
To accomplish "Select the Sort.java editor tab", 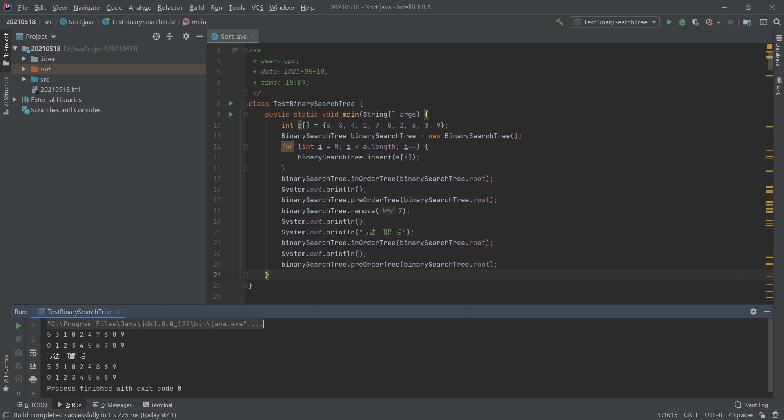I will pos(233,36).
